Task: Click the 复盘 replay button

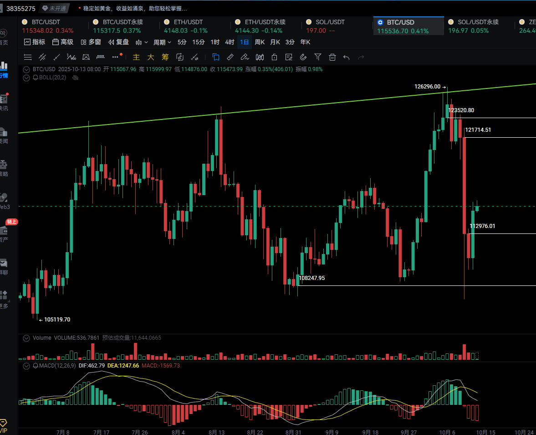Action: point(118,42)
